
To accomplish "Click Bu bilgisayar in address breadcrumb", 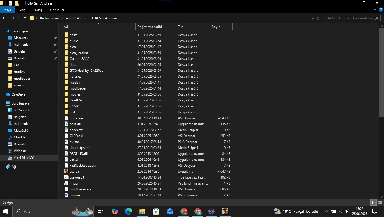I will point(49,18).
